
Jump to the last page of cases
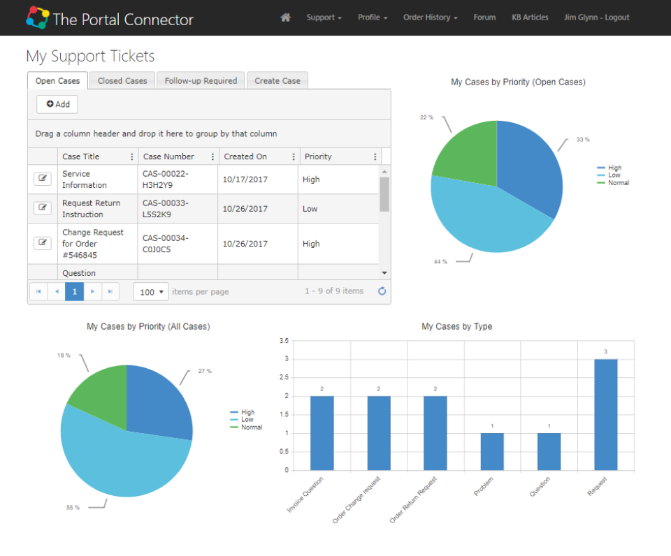pyautogui.click(x=110, y=291)
